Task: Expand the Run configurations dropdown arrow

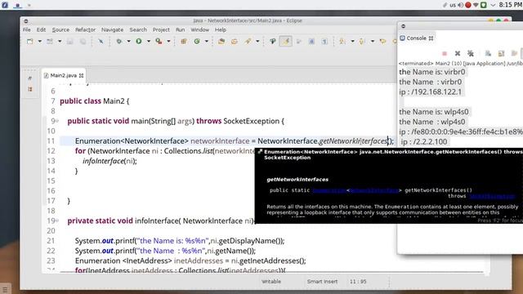Action: (149, 42)
